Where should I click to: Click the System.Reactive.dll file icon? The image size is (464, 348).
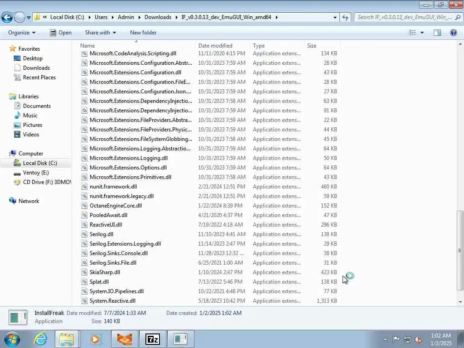click(84, 301)
